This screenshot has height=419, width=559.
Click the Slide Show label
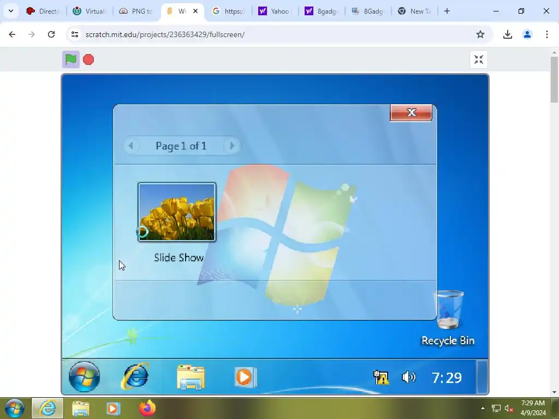coord(179,258)
